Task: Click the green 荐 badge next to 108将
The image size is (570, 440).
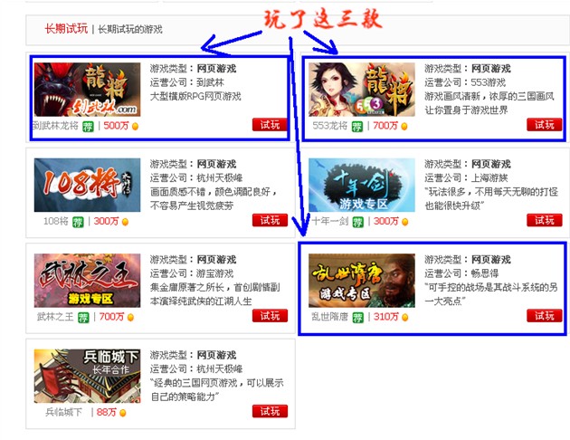Action: tap(78, 222)
